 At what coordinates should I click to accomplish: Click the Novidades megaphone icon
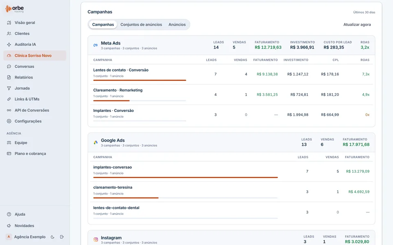[9, 226]
